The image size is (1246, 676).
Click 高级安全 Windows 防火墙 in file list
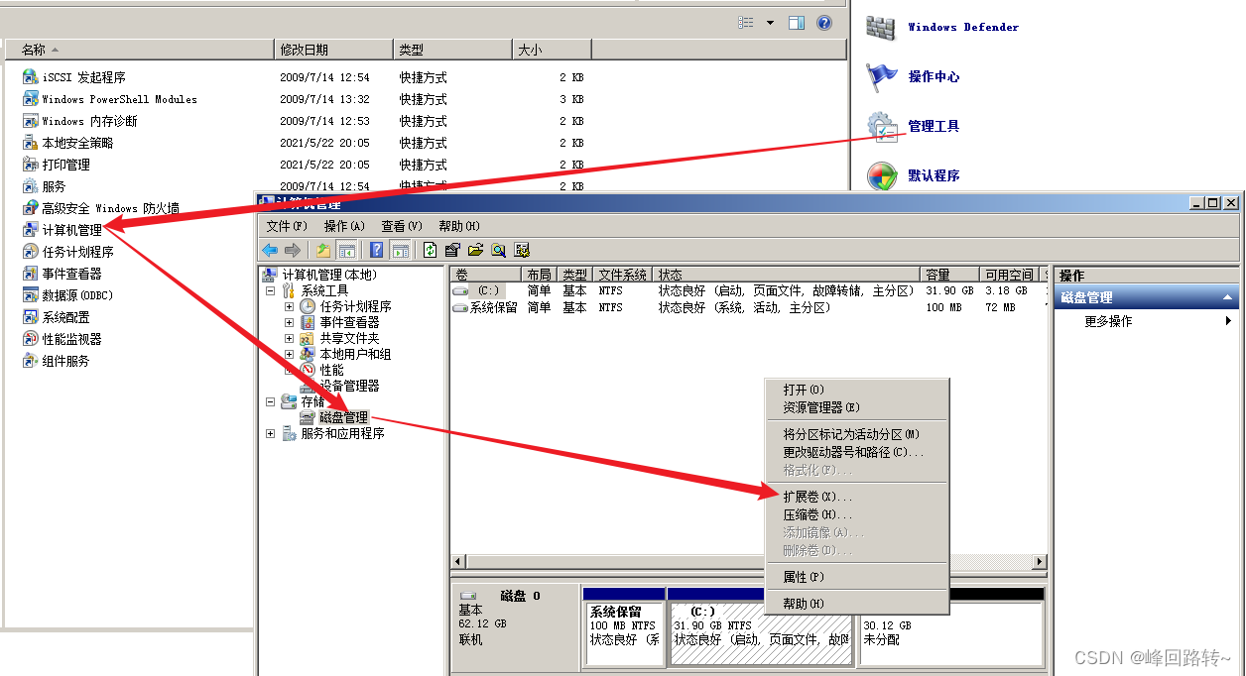pos(110,208)
